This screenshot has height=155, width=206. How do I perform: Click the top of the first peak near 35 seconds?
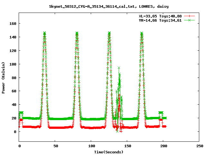coord(44,33)
